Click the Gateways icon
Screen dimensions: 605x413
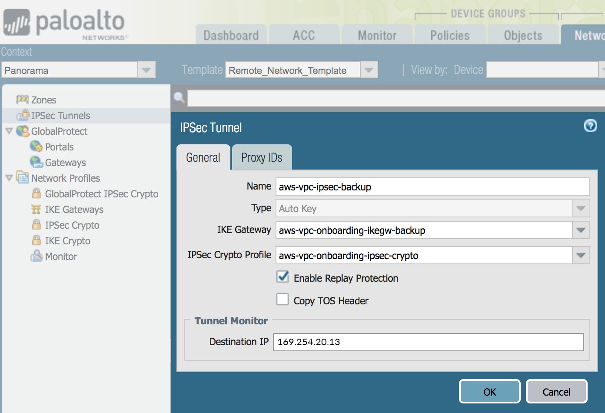pos(37,162)
